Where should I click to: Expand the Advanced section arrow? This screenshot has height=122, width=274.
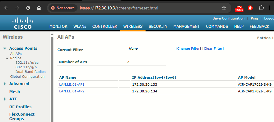click(x=5, y=84)
